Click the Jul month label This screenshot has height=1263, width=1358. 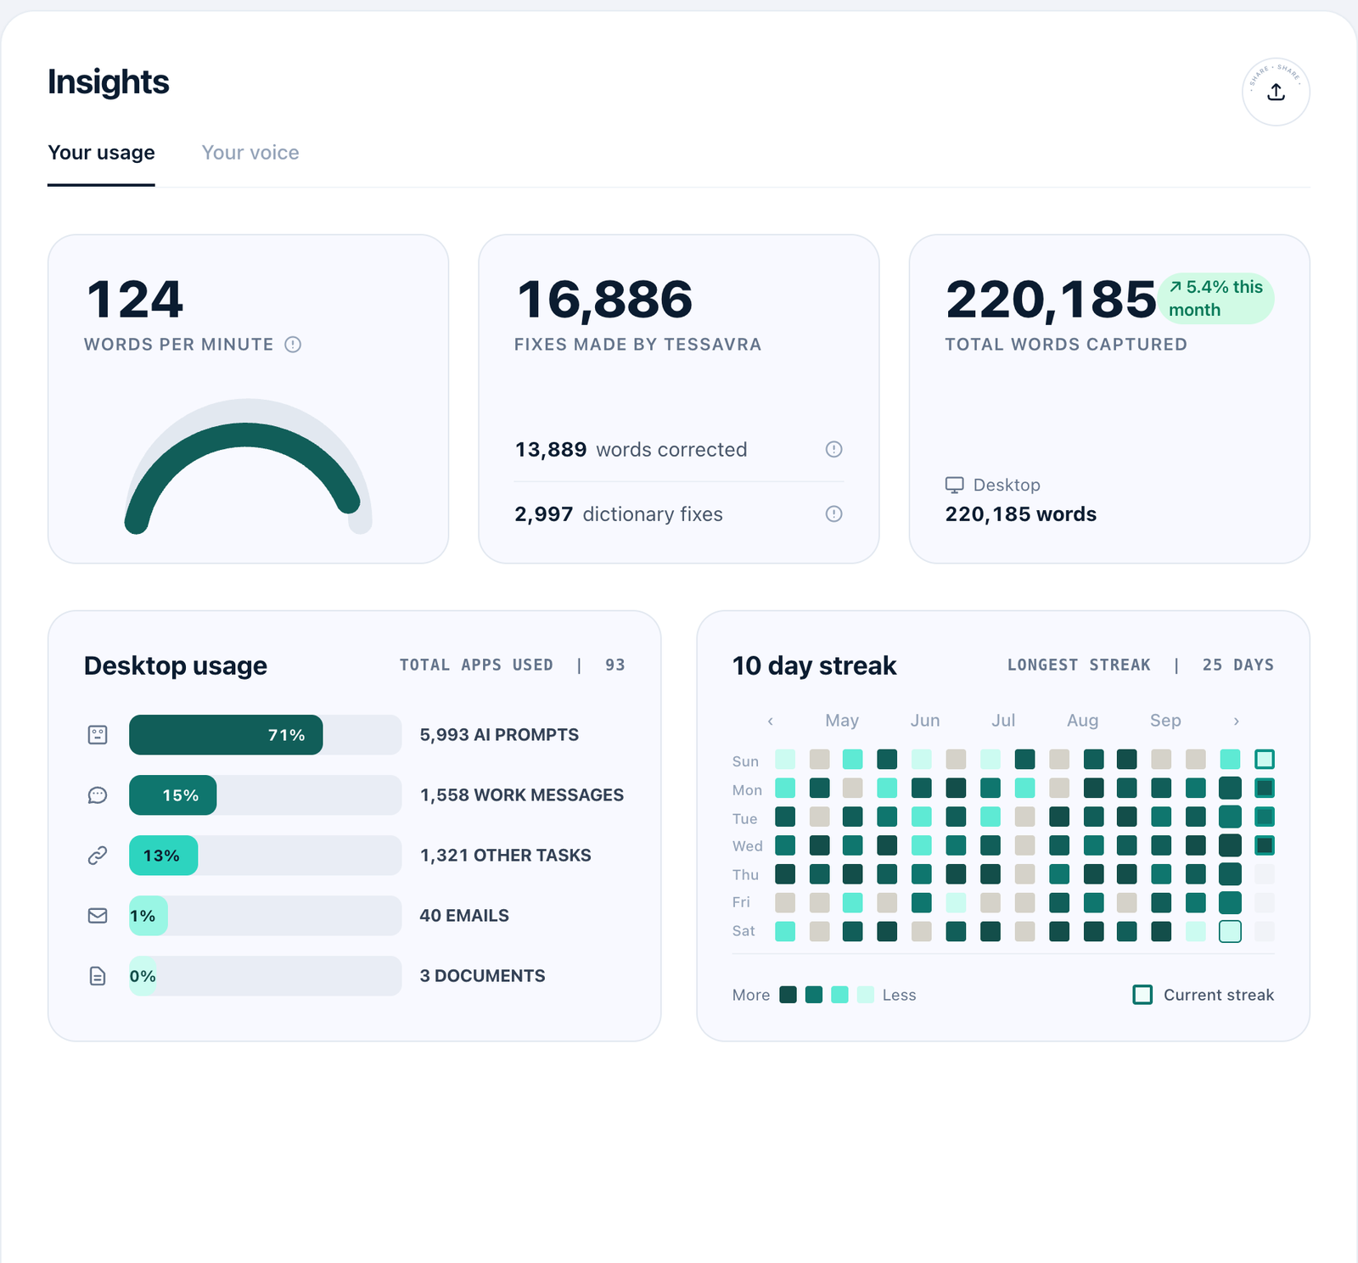click(x=1003, y=721)
